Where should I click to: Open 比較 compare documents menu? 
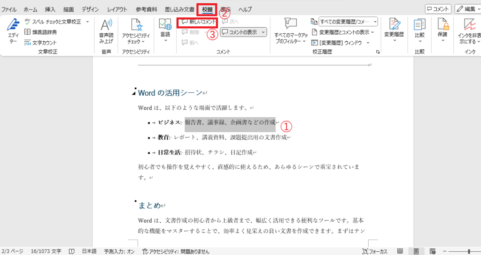pyautogui.click(x=419, y=30)
